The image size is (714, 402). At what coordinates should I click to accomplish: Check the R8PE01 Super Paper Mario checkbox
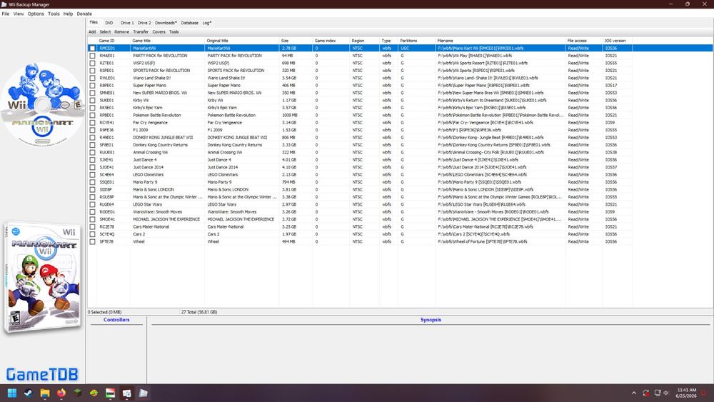(x=92, y=86)
